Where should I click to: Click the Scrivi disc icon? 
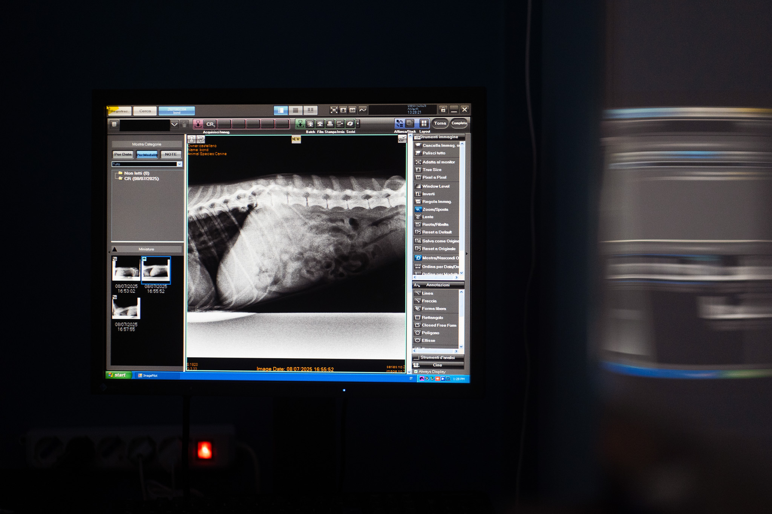(350, 124)
